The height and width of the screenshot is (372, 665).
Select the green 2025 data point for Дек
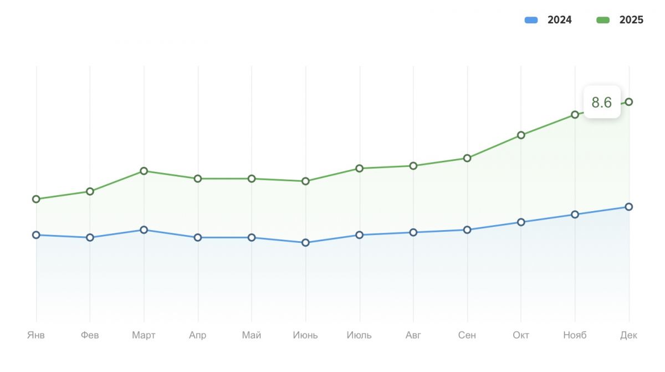click(x=629, y=102)
